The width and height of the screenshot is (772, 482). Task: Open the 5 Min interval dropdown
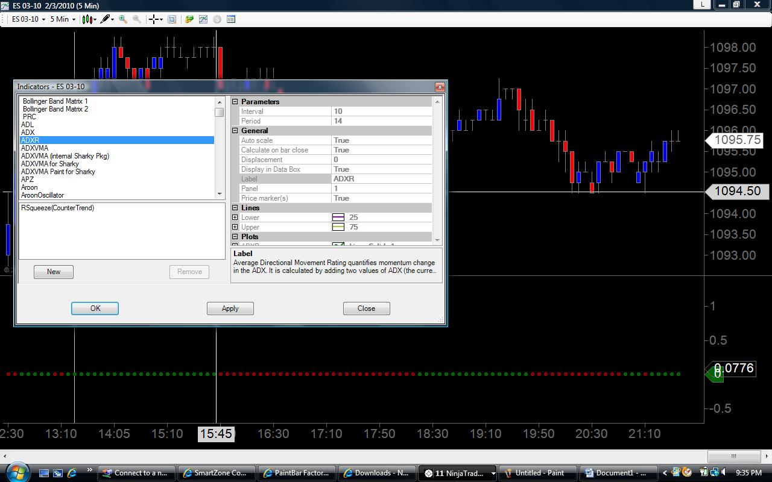coord(63,19)
